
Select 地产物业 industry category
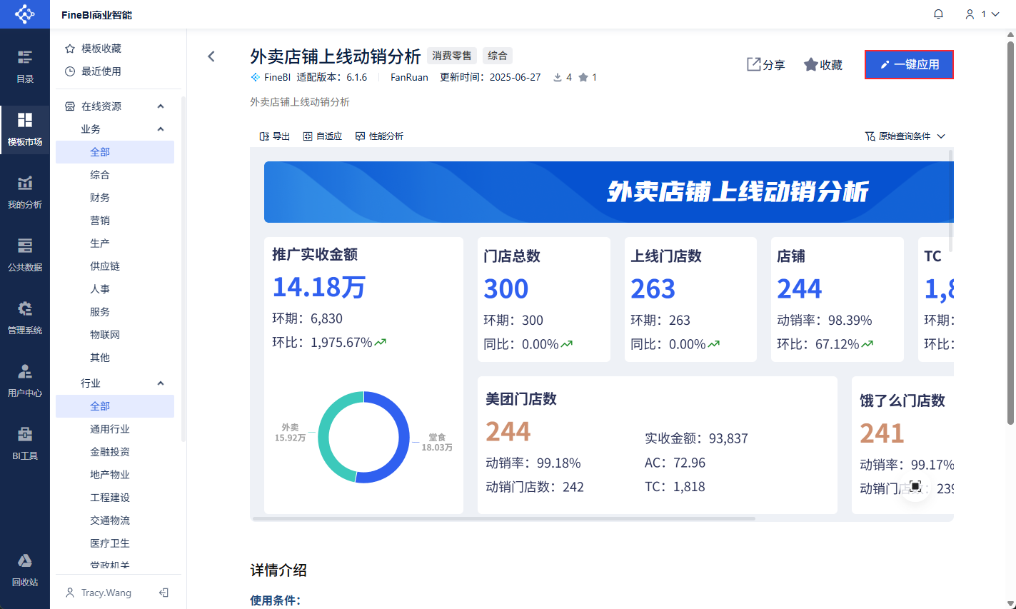(115, 475)
